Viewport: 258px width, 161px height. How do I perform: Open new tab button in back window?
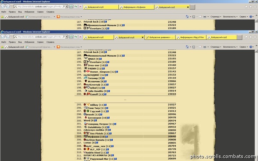(x=193, y=7)
